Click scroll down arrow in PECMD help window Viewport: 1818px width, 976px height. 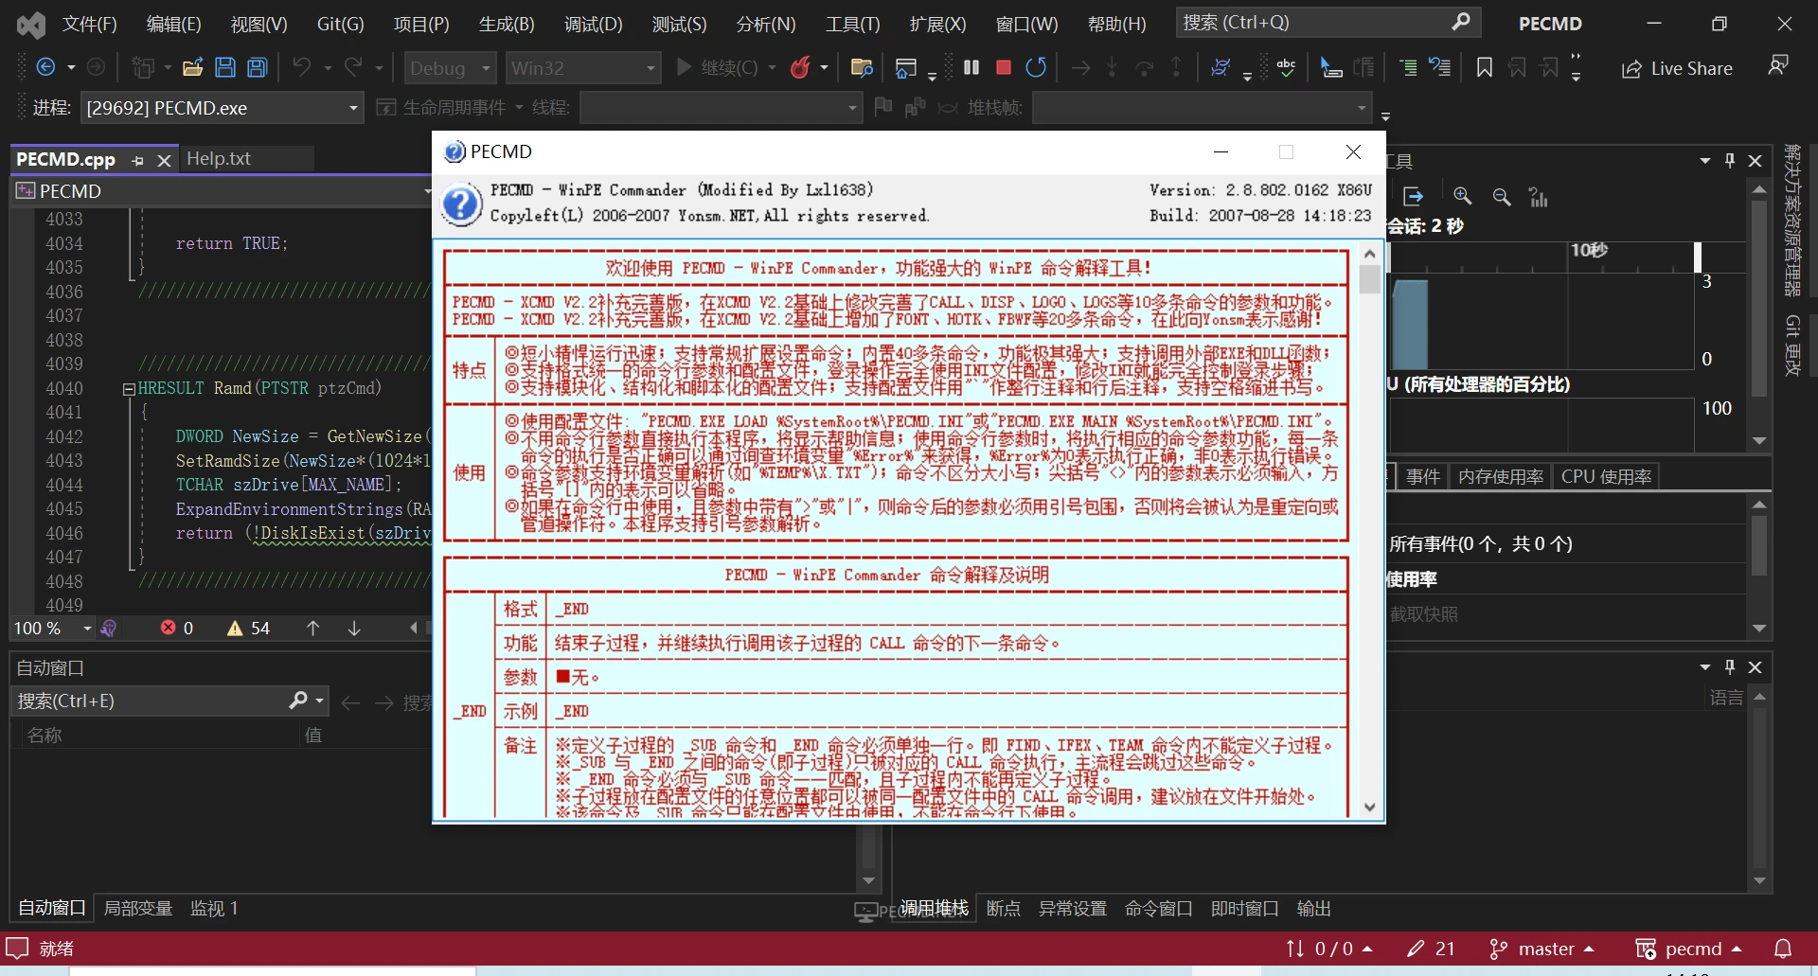[1369, 807]
